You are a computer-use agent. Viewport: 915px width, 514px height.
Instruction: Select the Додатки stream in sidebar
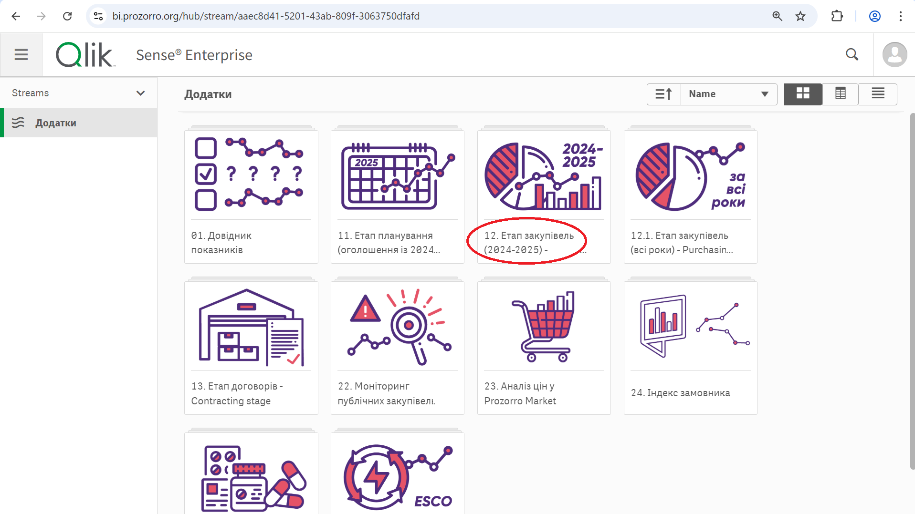(x=56, y=123)
